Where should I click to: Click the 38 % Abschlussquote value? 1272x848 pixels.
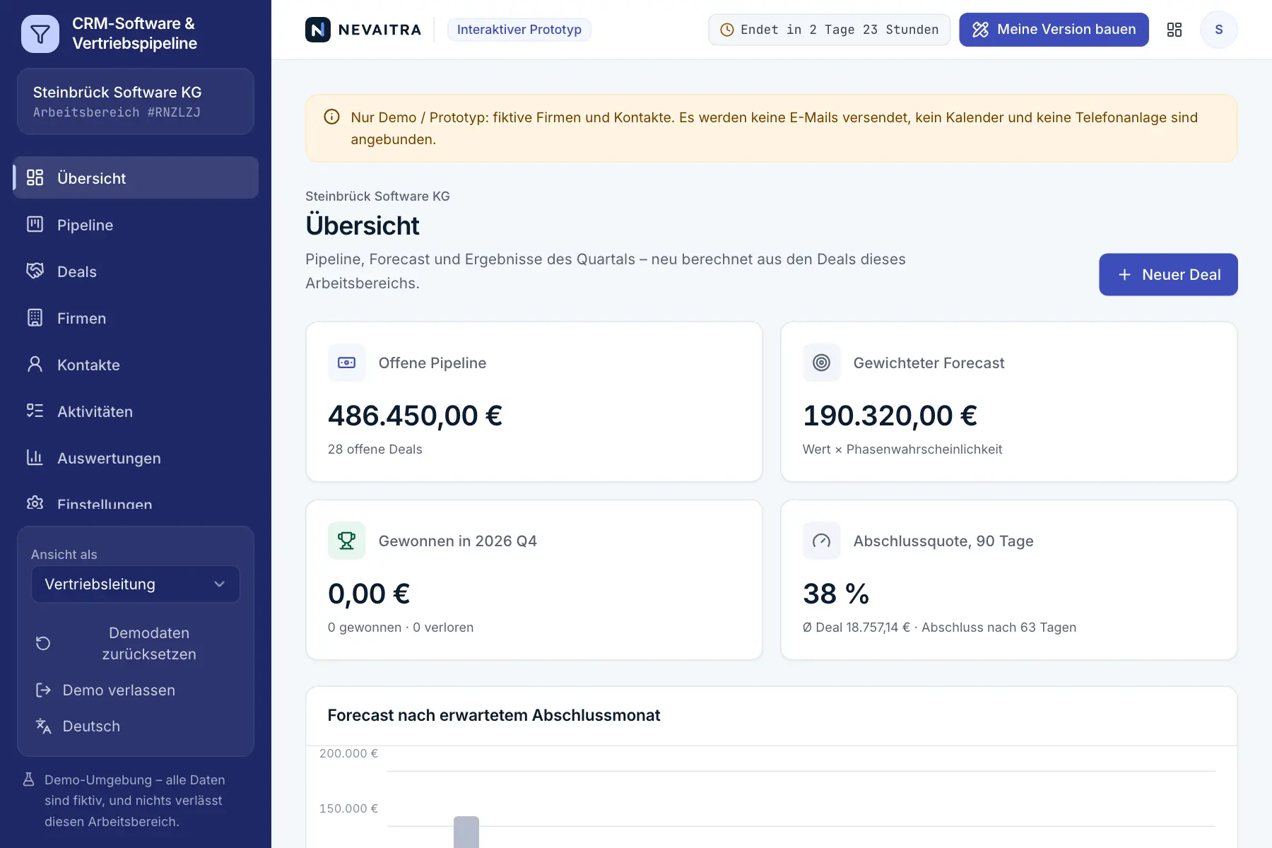pos(836,594)
